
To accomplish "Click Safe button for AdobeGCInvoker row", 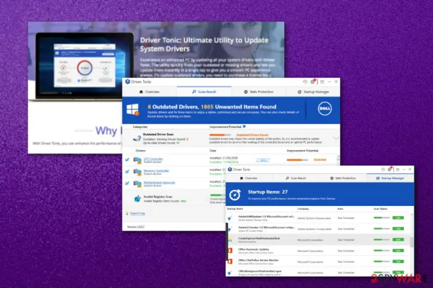I will [x=398, y=228].
